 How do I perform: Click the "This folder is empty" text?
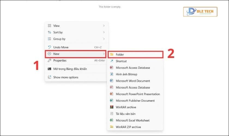110,7
